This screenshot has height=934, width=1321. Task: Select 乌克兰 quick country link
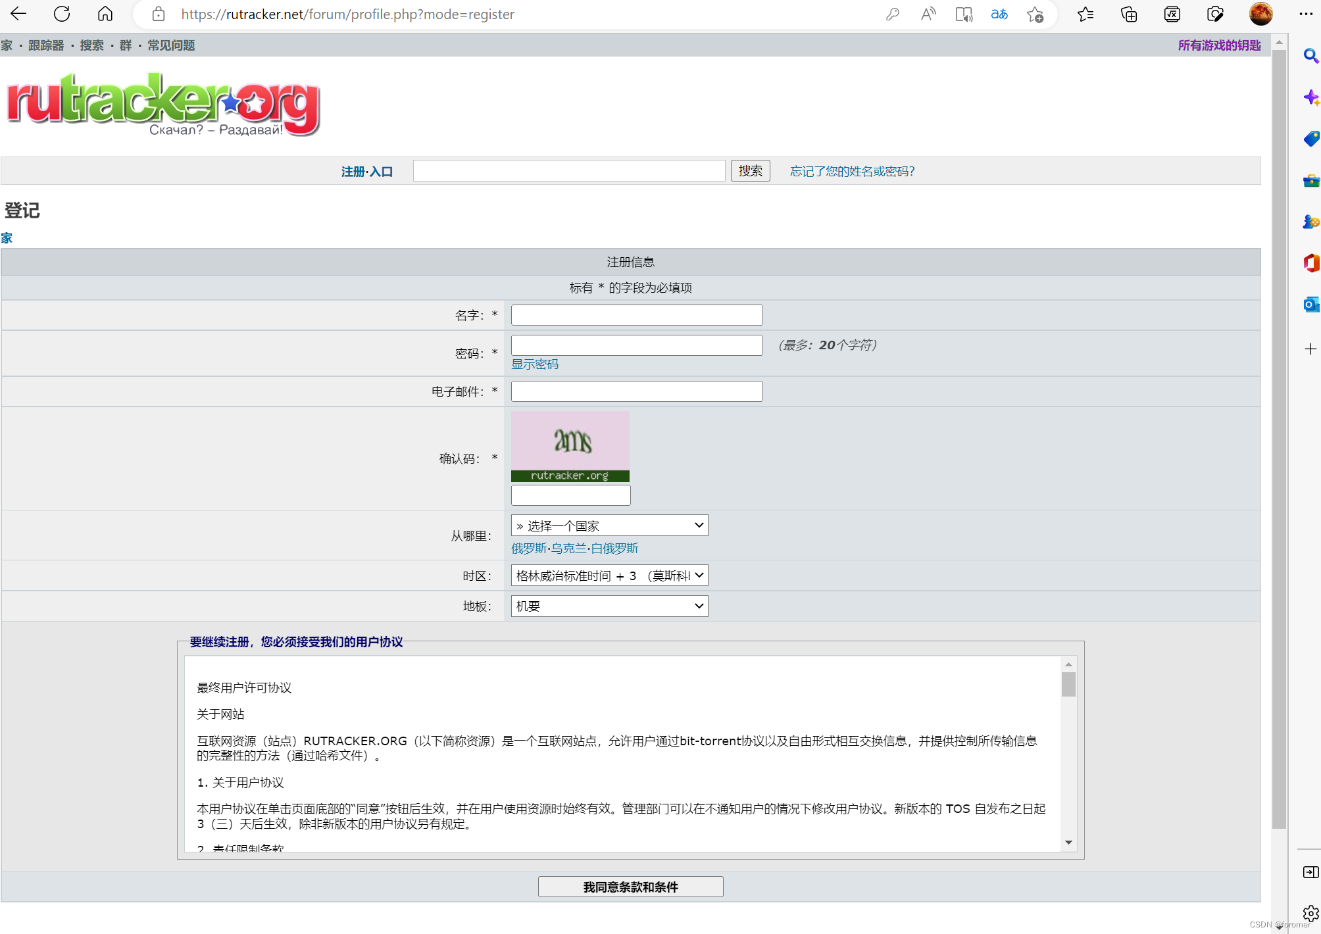pyautogui.click(x=569, y=549)
